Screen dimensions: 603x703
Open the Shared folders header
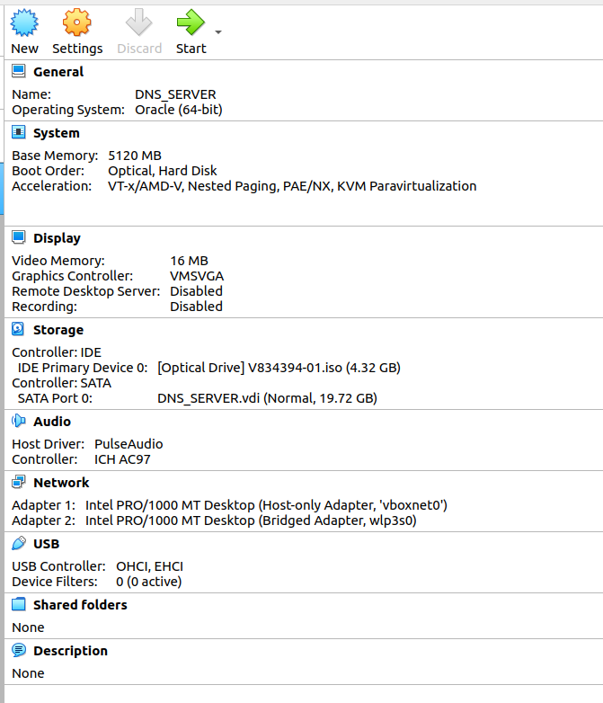tap(80, 605)
